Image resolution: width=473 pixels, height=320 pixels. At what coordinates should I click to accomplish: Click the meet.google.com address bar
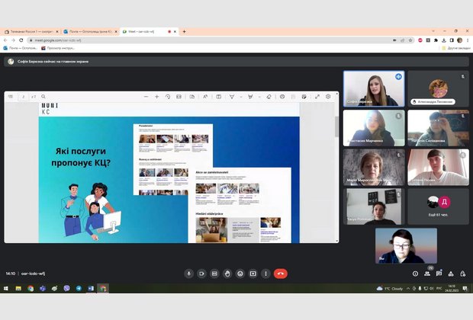coord(211,40)
